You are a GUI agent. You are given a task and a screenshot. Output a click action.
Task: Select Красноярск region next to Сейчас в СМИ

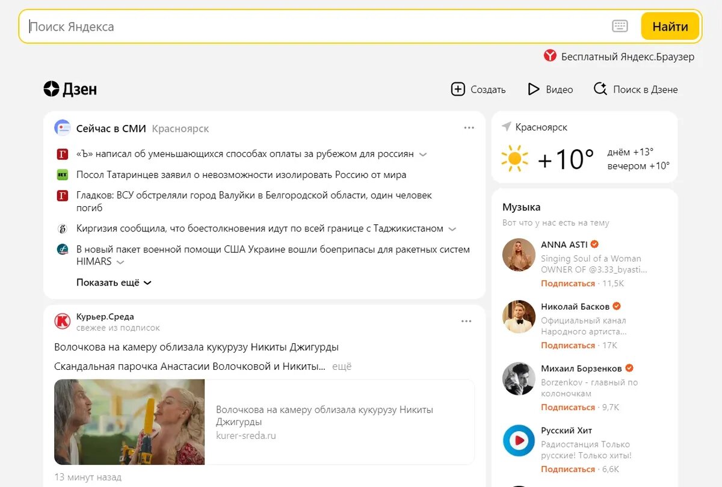click(x=180, y=129)
